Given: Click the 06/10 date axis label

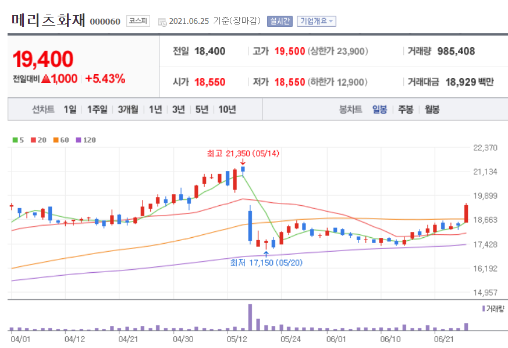Looking at the screenshot, I should click(x=390, y=339).
